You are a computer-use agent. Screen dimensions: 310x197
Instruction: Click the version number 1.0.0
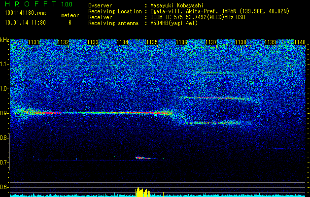67,4
